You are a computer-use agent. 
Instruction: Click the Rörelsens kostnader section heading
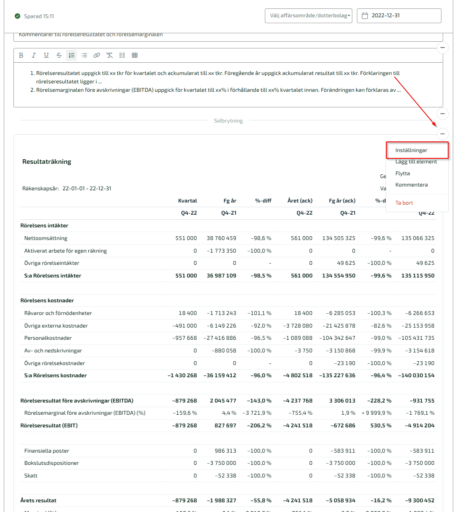click(47, 301)
